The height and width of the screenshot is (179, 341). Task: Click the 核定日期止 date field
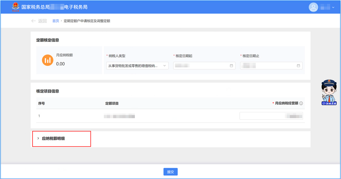268,66
